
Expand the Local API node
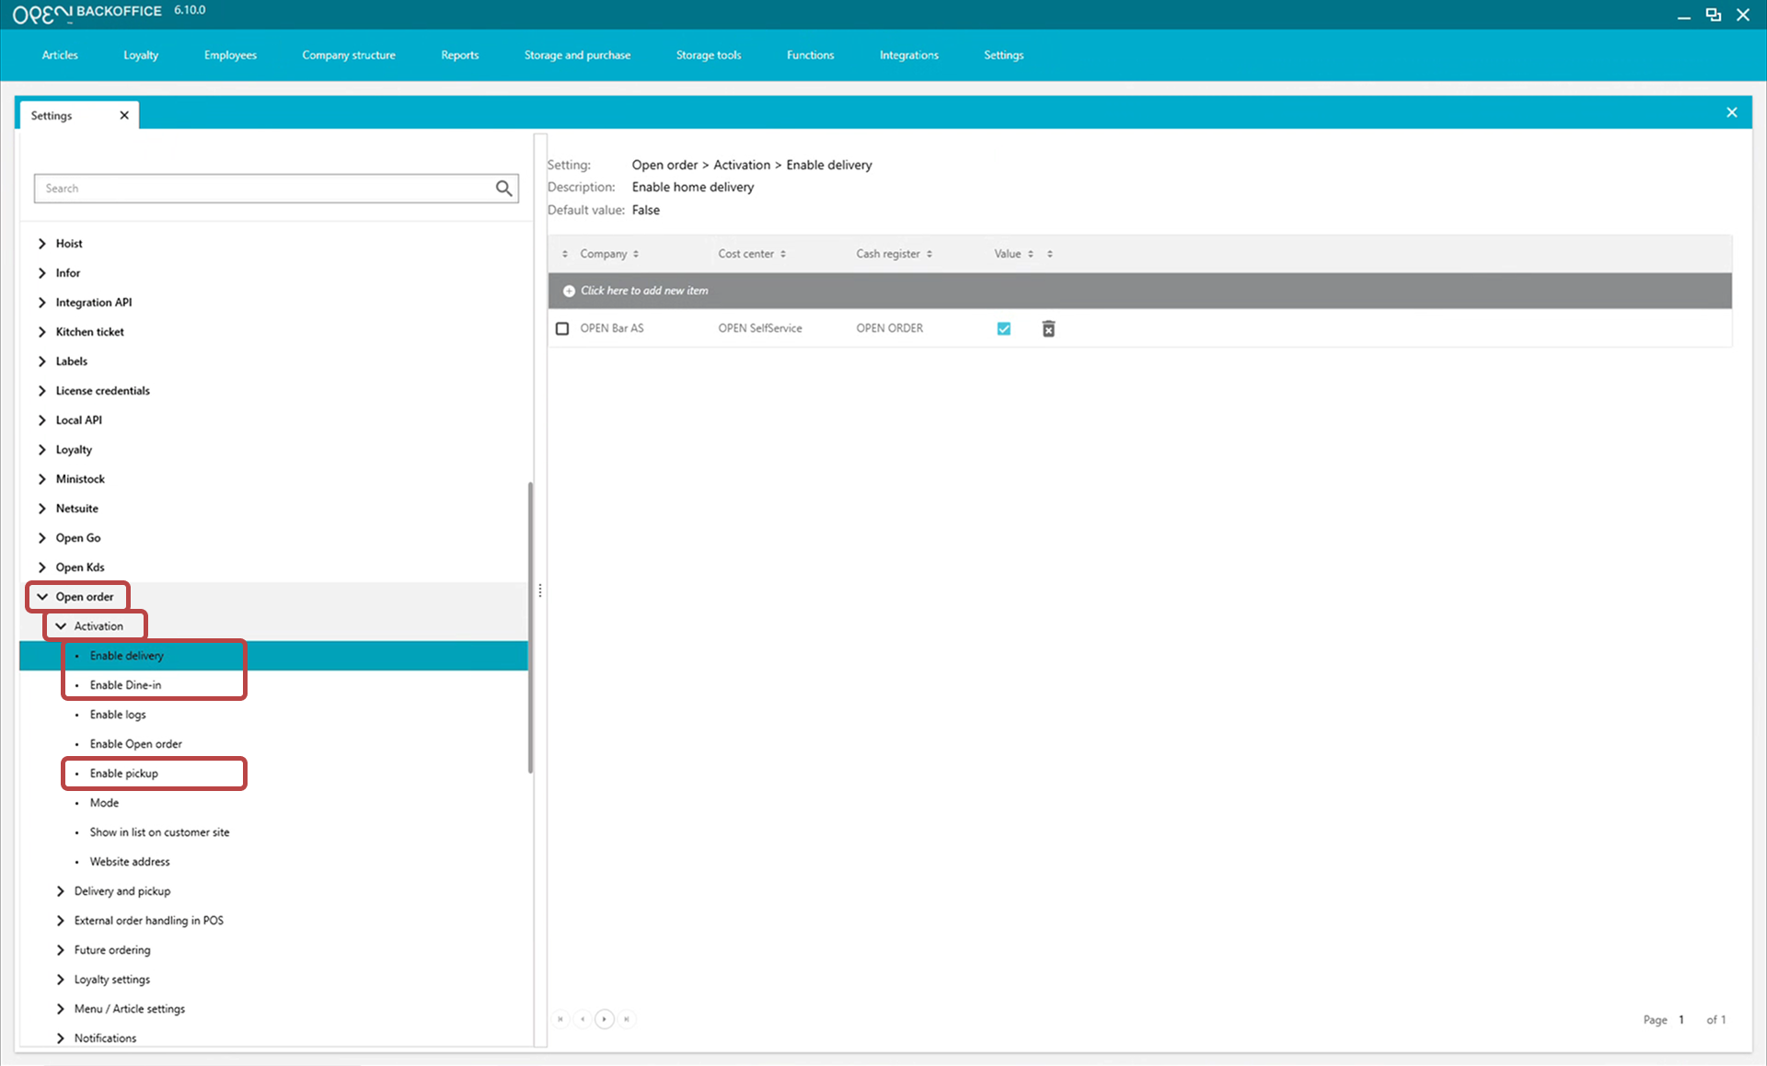pyautogui.click(x=42, y=420)
